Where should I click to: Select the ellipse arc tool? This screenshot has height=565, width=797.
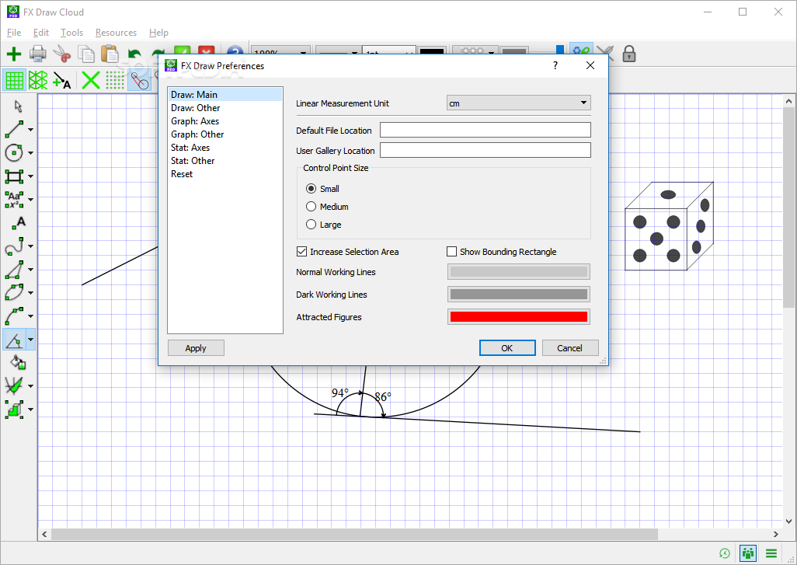[x=14, y=292]
